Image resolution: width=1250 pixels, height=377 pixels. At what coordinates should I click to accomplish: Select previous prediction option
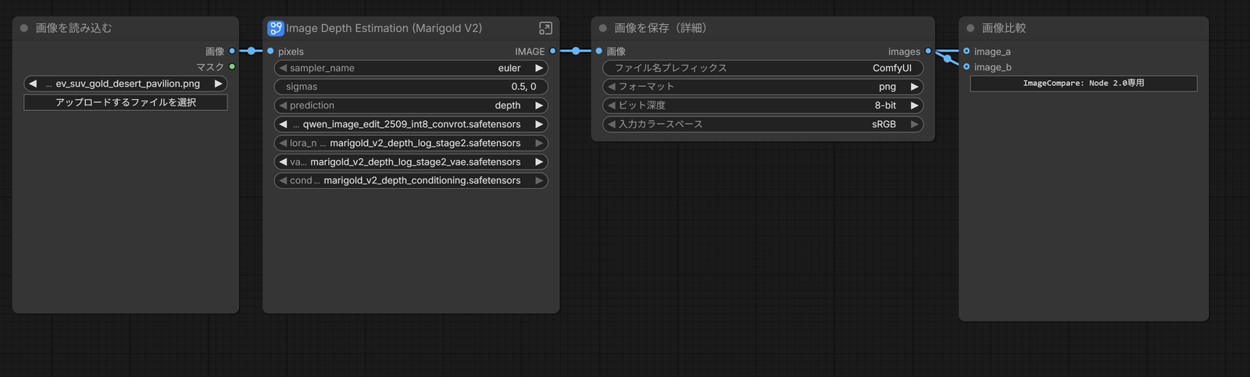pos(283,105)
